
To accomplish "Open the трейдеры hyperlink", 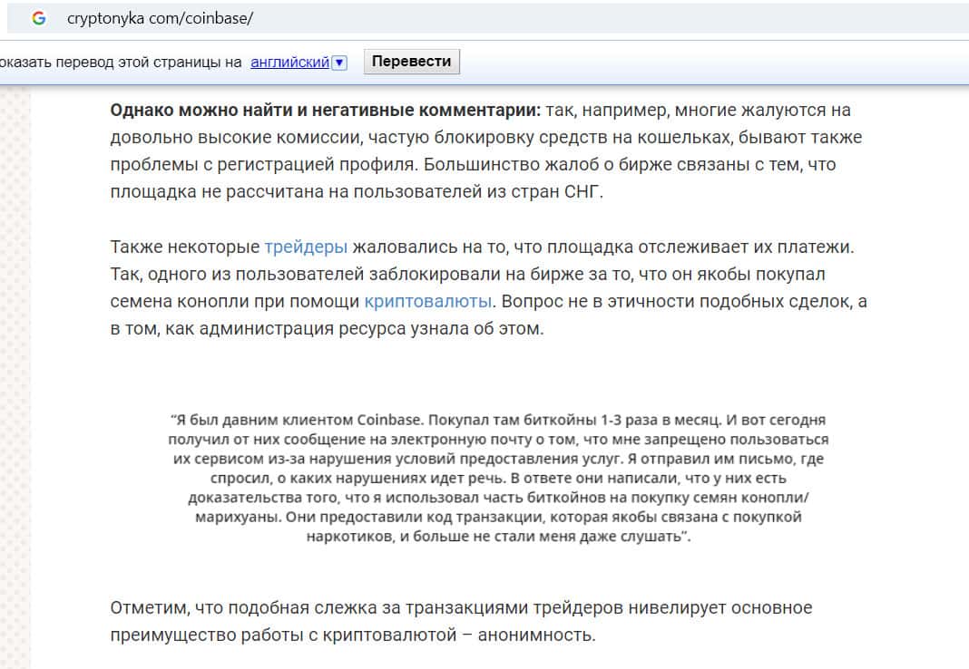I will [x=306, y=247].
